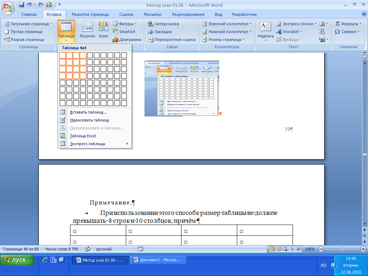Click macro recording icon in status bar
368x276 pixels.
click(x=141, y=249)
